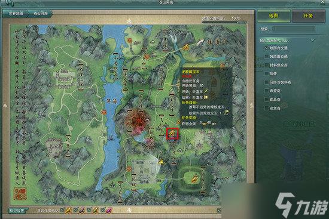Click the boat icon on the lake

[111, 138]
